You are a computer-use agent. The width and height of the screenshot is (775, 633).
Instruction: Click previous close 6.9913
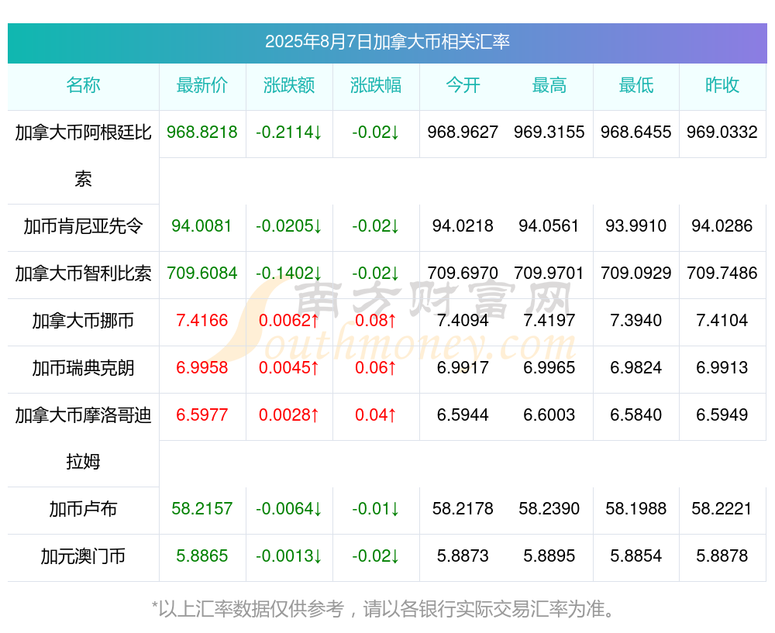[722, 368]
